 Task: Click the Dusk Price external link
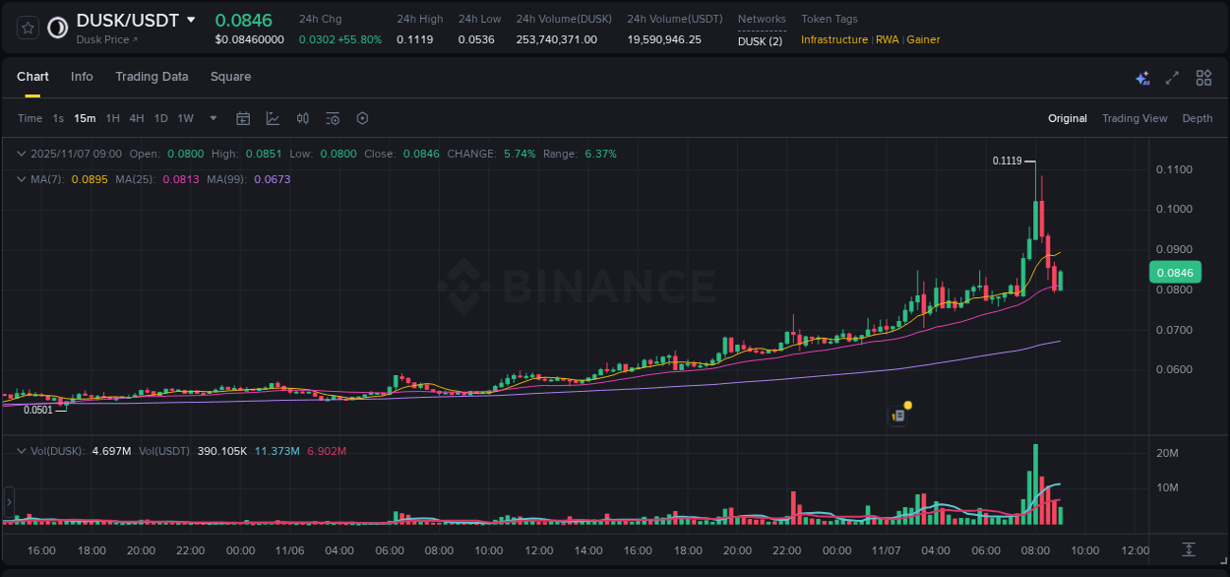(105, 40)
